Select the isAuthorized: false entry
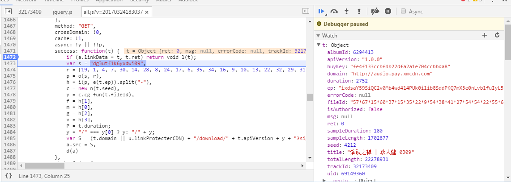Image resolution: width=511 pixels, height=182 pixels. 354,110
